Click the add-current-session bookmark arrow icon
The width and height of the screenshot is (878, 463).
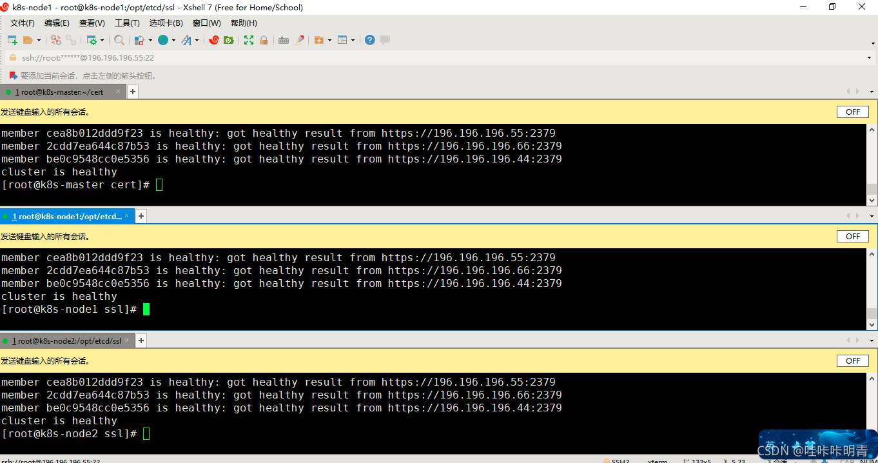[x=13, y=75]
